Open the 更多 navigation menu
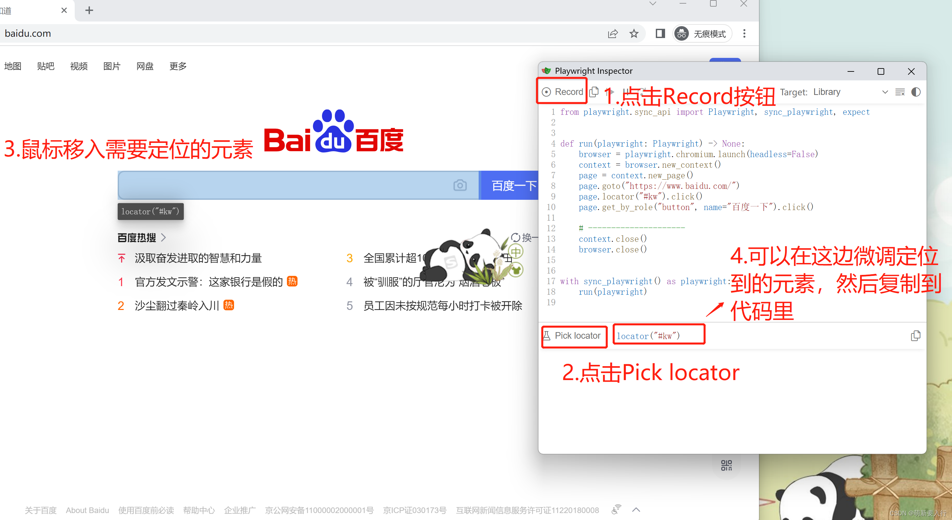 point(178,66)
